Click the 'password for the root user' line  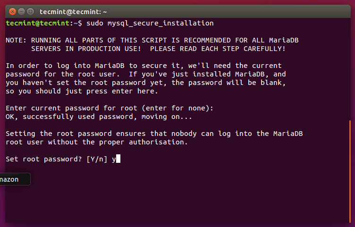pyautogui.click(x=145, y=74)
